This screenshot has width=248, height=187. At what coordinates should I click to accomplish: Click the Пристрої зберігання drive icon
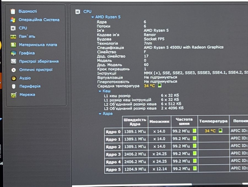(x=14, y=61)
